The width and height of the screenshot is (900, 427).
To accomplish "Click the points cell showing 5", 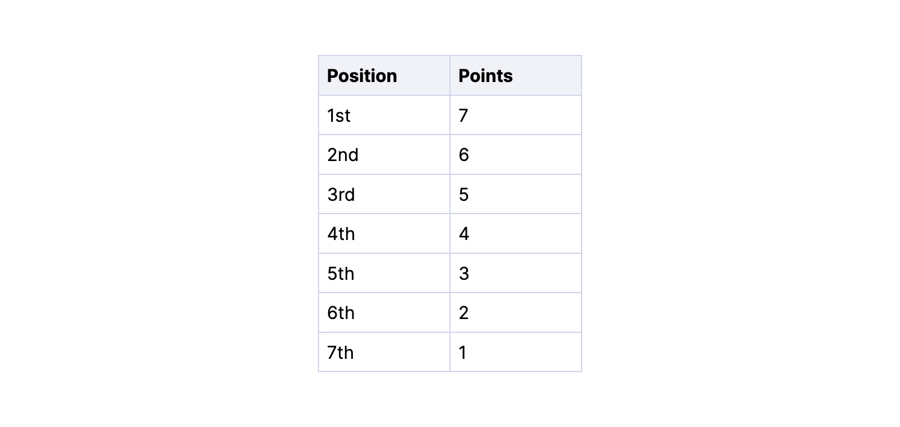I will 516,194.
